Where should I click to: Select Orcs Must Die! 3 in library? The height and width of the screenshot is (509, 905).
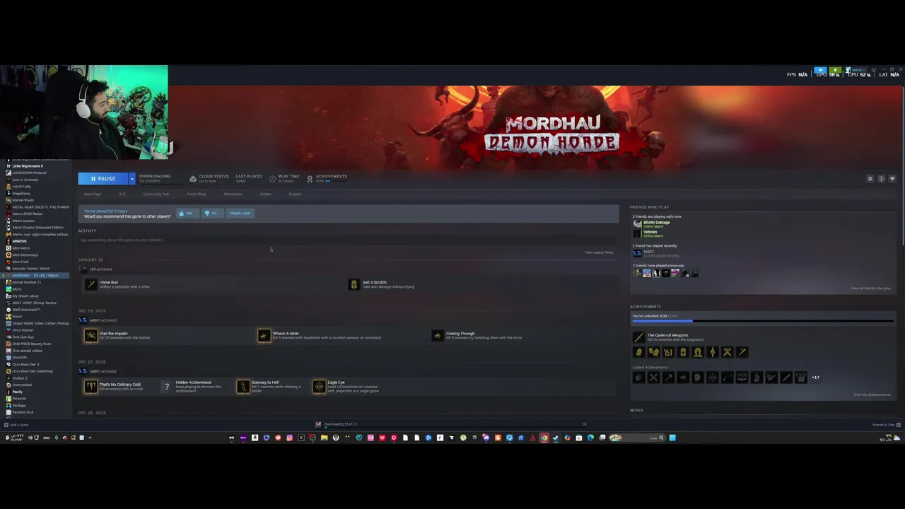(x=25, y=364)
